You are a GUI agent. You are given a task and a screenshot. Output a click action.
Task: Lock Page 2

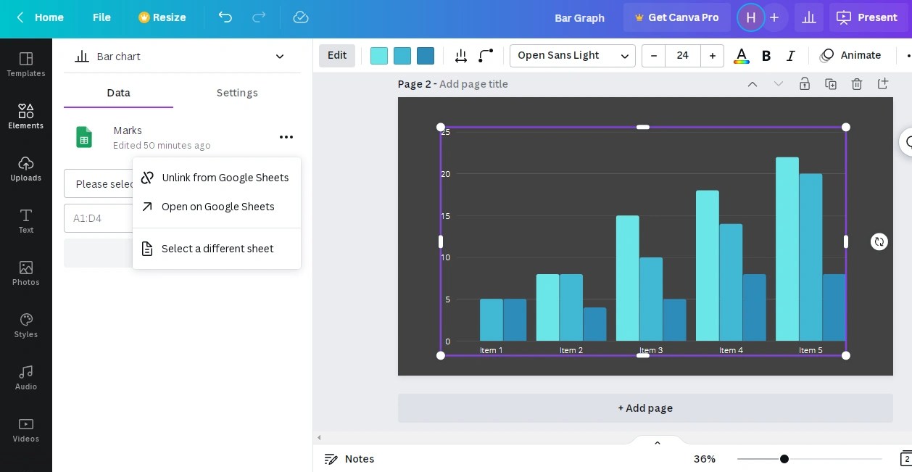click(805, 83)
